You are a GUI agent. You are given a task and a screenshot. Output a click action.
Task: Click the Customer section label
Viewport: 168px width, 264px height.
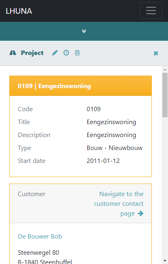click(x=31, y=194)
